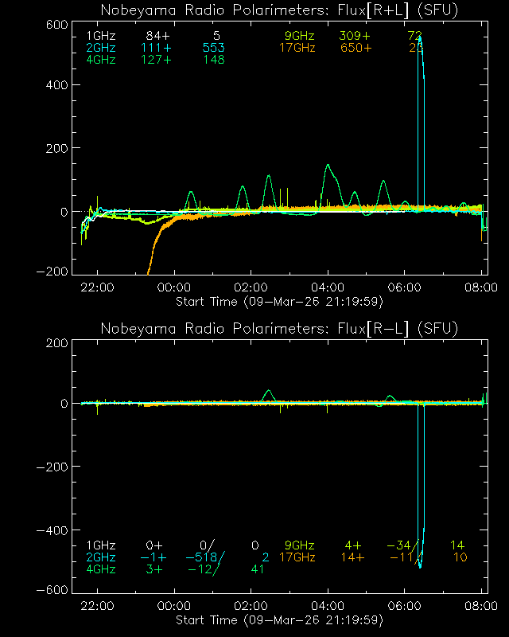The image size is (509, 637).
Task: Click the bottom plot title Flux[R-L]
Action: [x=279, y=328]
